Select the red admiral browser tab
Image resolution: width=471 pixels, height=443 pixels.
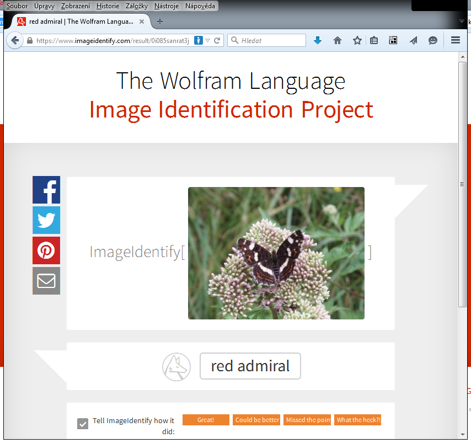(81, 22)
